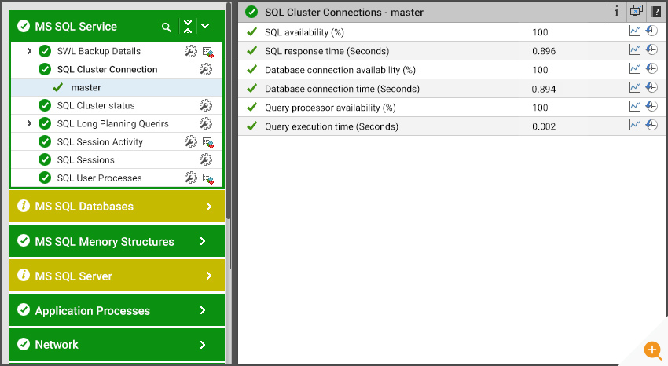Open history clock for Database connection availability
Screen dimensions: 668x366
(651, 68)
